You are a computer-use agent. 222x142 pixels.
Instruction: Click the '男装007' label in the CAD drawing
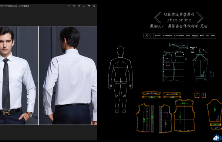(x=157, y=26)
